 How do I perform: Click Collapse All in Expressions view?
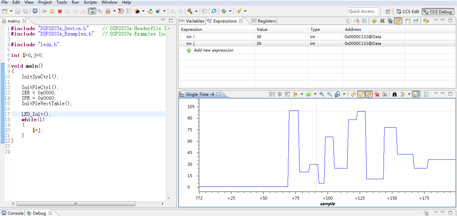pos(364,21)
